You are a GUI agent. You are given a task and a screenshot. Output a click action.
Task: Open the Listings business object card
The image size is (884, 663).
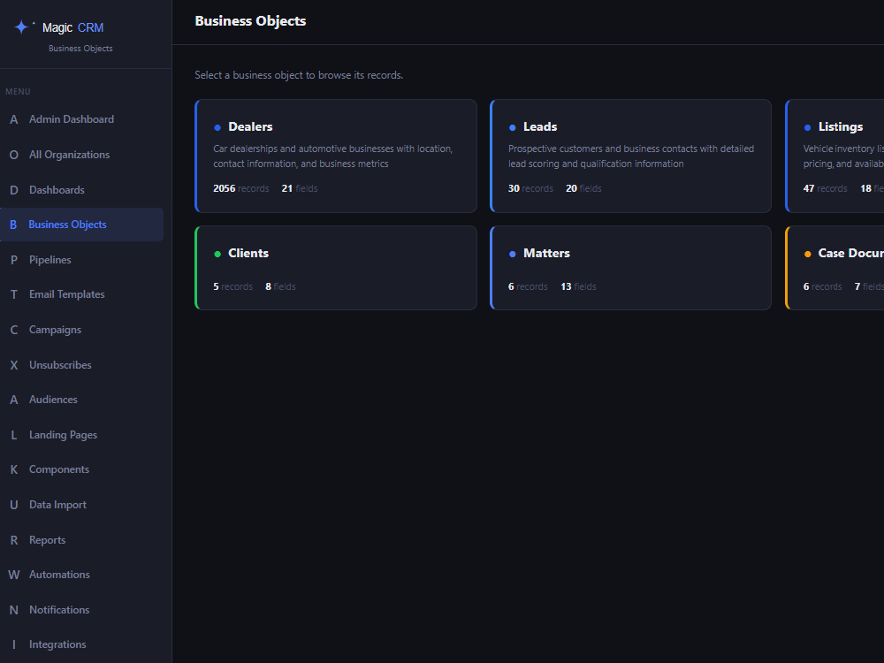(x=835, y=156)
